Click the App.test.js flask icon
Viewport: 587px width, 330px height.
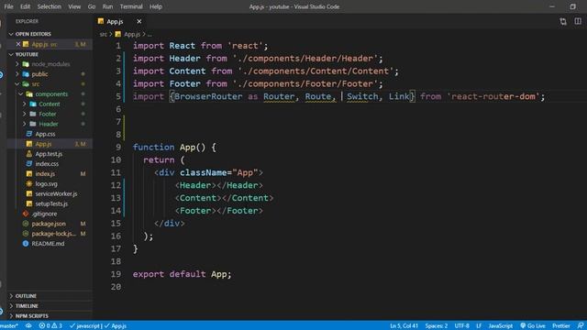[x=29, y=154]
